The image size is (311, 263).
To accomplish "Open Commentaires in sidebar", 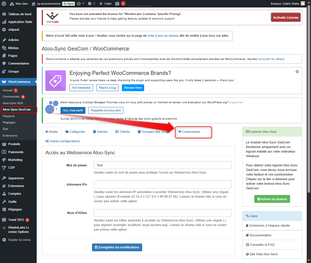I will (x=18, y=63).
